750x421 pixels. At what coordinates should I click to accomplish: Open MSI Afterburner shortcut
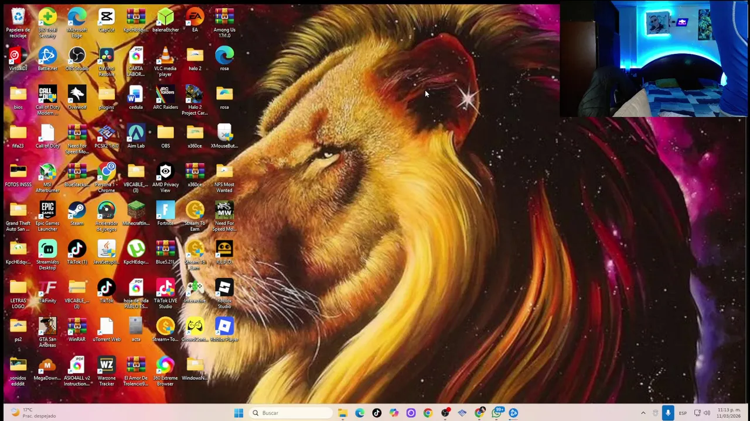47,178
